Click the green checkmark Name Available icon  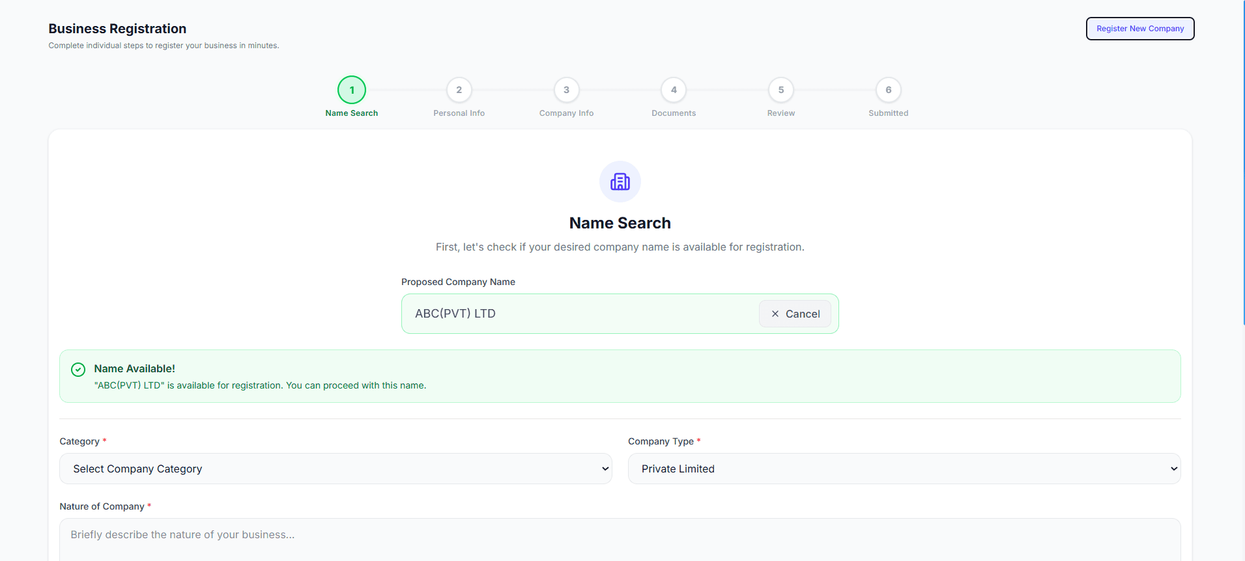(x=78, y=370)
